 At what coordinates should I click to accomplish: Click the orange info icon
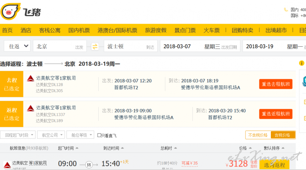pos(301,63)
